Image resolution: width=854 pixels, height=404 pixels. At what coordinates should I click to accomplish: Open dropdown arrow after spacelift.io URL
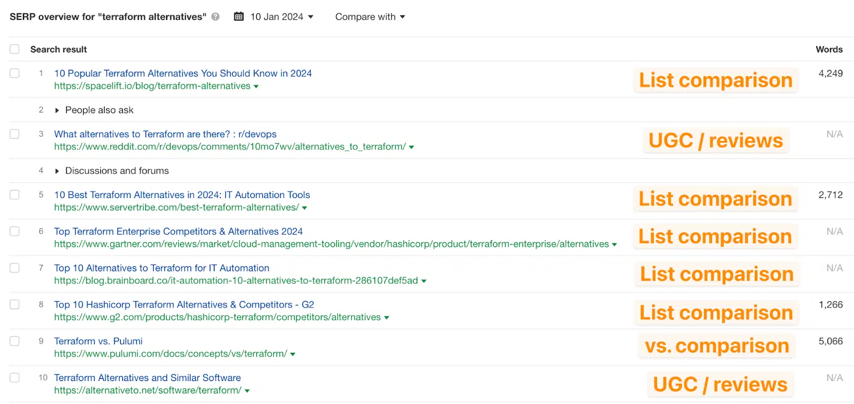pyautogui.click(x=256, y=86)
